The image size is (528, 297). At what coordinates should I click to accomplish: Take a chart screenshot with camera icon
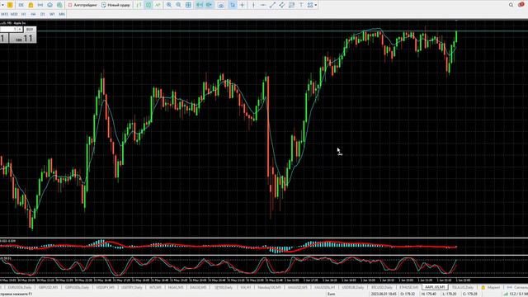click(221, 5)
